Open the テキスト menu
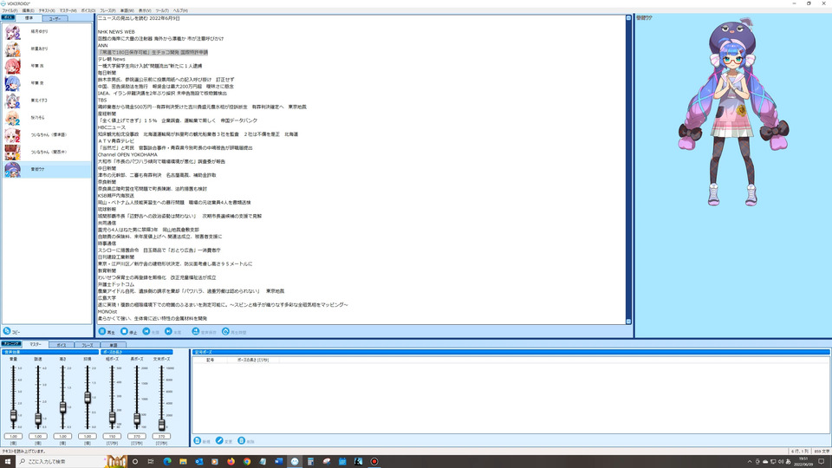Screen dimensions: 832x468 (47, 10)
